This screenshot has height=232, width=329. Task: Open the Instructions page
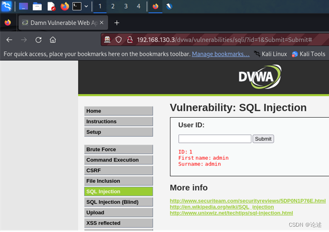(119, 121)
